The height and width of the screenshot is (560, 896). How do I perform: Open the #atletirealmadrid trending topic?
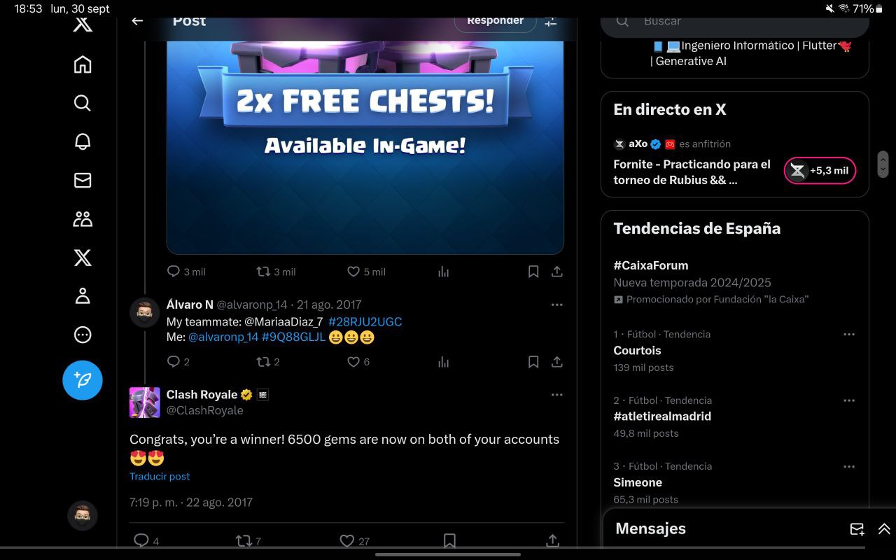pyautogui.click(x=662, y=416)
